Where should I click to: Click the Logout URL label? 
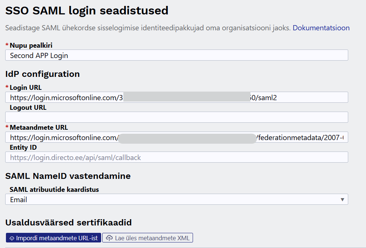click(28, 108)
